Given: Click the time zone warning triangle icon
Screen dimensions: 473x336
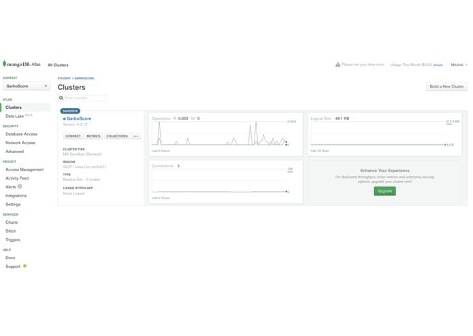Looking at the screenshot, I should click(338, 65).
